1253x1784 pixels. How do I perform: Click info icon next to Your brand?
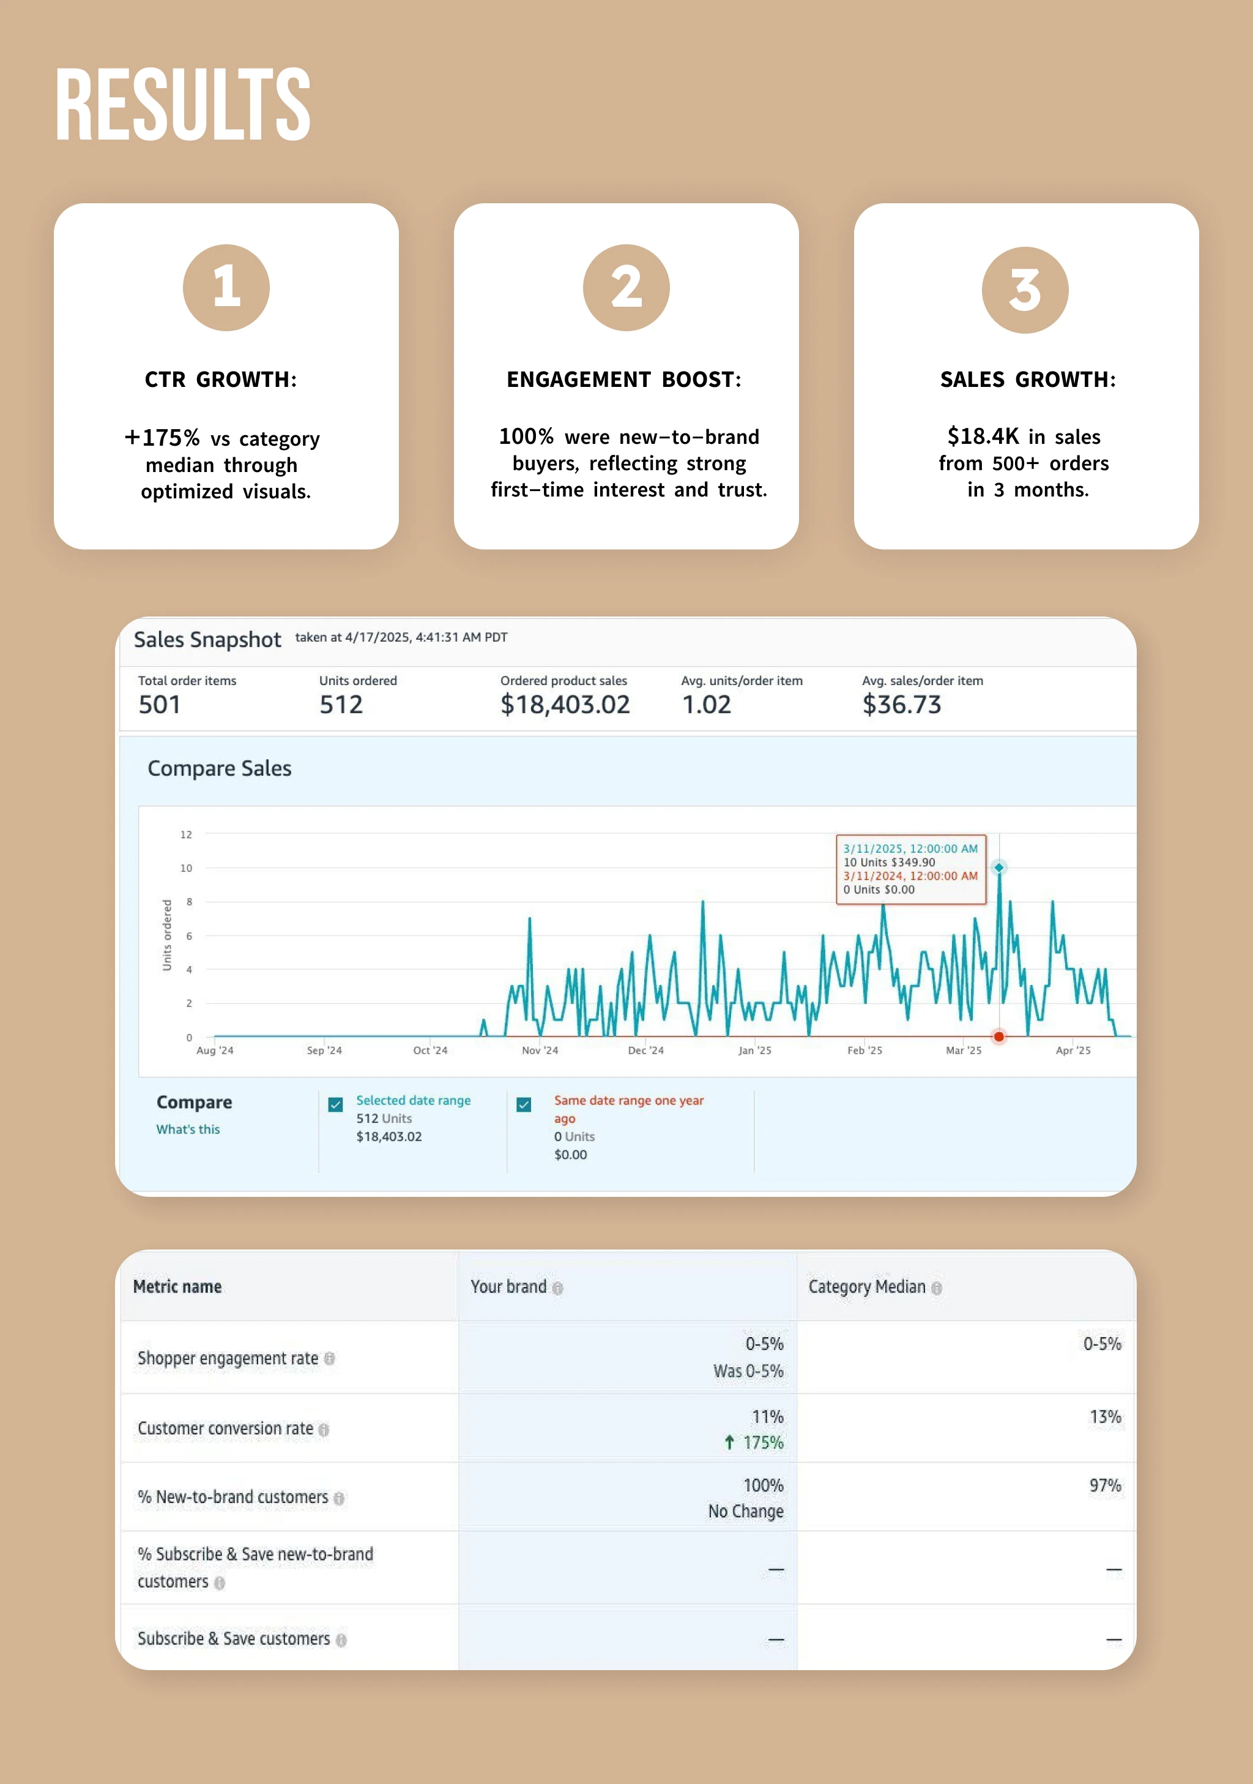[557, 1288]
